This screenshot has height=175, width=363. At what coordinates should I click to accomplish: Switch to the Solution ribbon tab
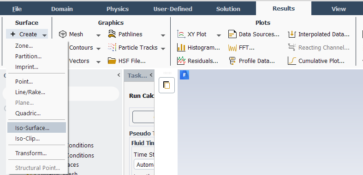click(228, 9)
